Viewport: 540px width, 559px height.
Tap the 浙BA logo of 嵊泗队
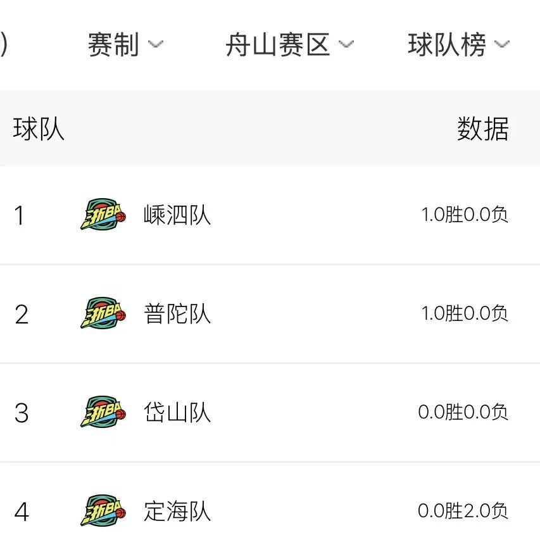[103, 214]
